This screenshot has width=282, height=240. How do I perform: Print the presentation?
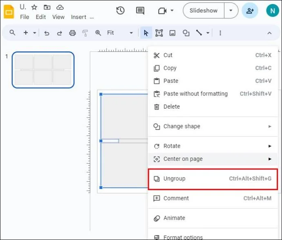tap(72, 33)
